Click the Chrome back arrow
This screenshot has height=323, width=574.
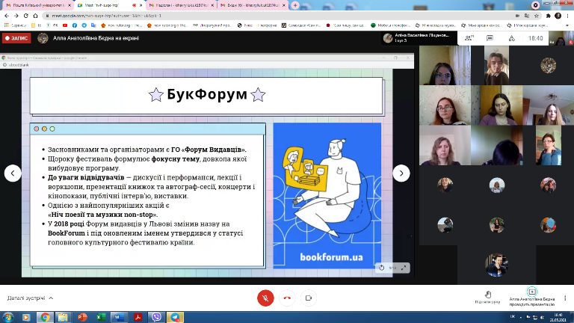[x=7, y=16]
